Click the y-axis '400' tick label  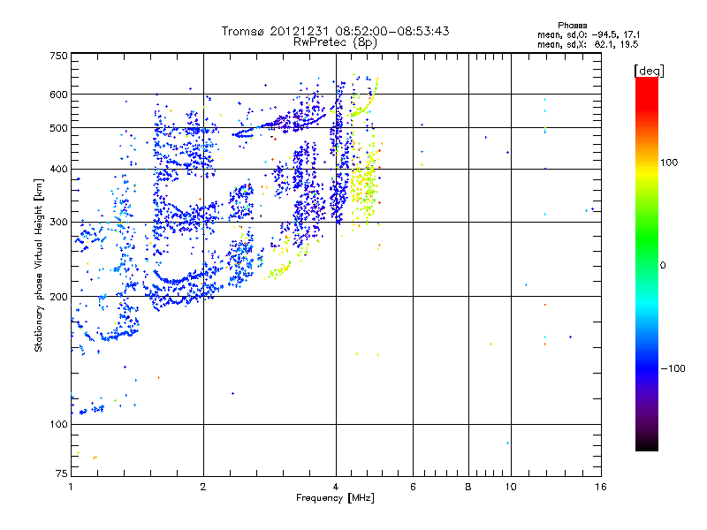[x=58, y=170]
